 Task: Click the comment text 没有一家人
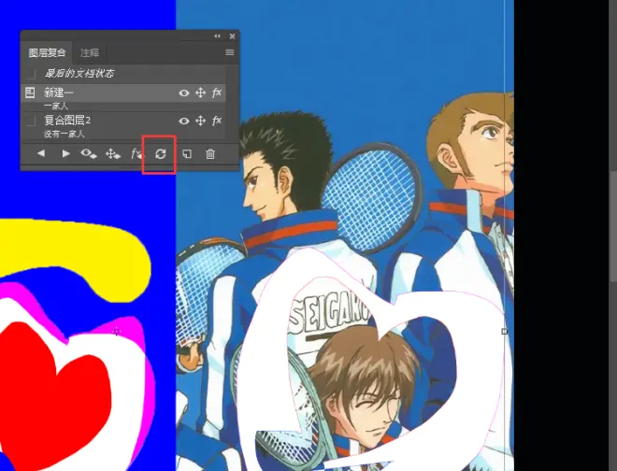65,135
